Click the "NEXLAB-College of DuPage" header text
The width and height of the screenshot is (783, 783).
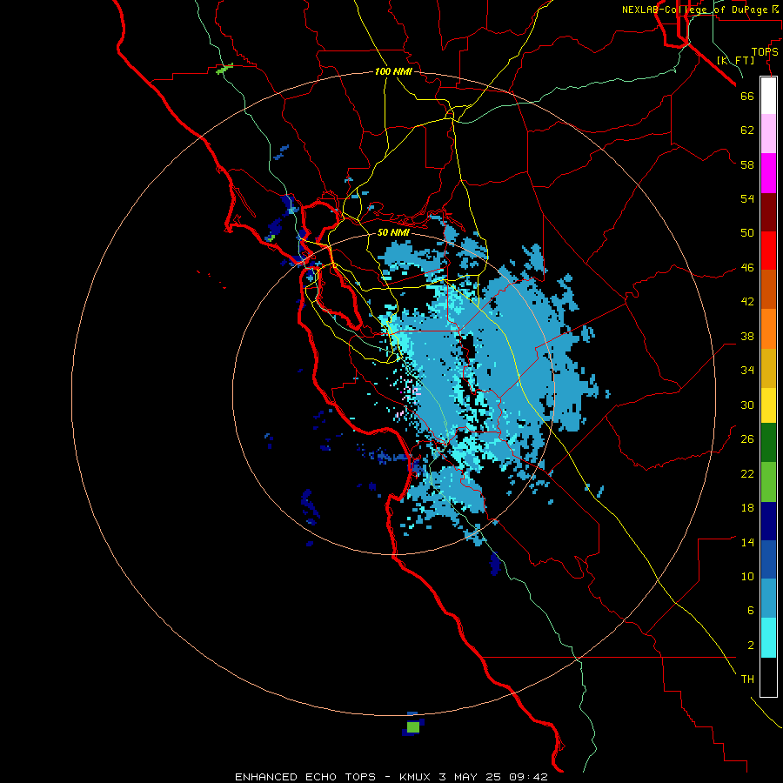(694, 10)
